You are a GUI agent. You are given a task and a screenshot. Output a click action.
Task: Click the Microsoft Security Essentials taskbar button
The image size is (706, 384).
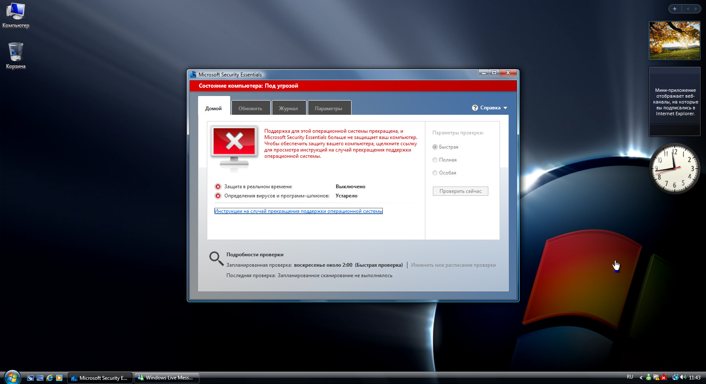click(x=100, y=378)
